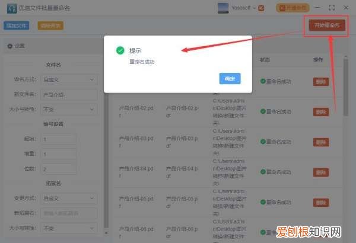Open the 大小写转换 dropdown under 文件名
The height and width of the screenshot is (243, 356).
[x=69, y=110]
